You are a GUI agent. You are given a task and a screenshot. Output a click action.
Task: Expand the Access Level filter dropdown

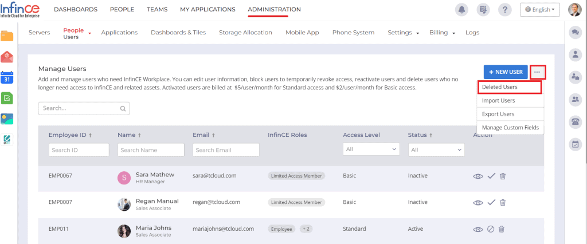[x=371, y=149]
